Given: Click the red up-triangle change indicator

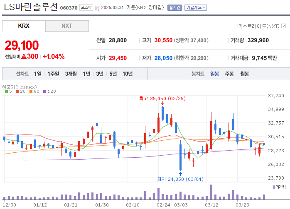Looking at the screenshot, I should 24,56.
